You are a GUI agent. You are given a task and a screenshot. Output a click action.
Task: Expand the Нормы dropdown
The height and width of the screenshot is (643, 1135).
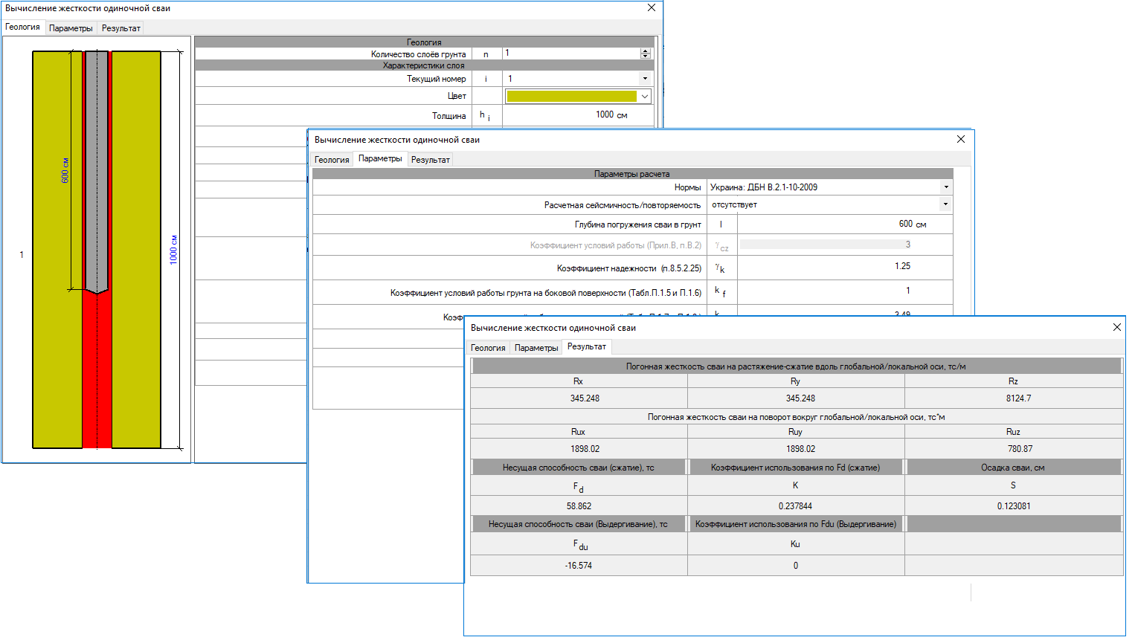946,187
